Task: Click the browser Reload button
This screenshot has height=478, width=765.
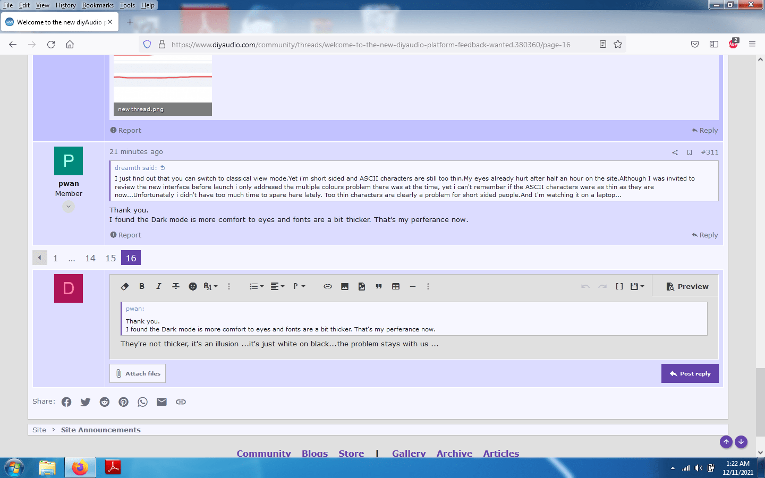Action: coord(51,45)
